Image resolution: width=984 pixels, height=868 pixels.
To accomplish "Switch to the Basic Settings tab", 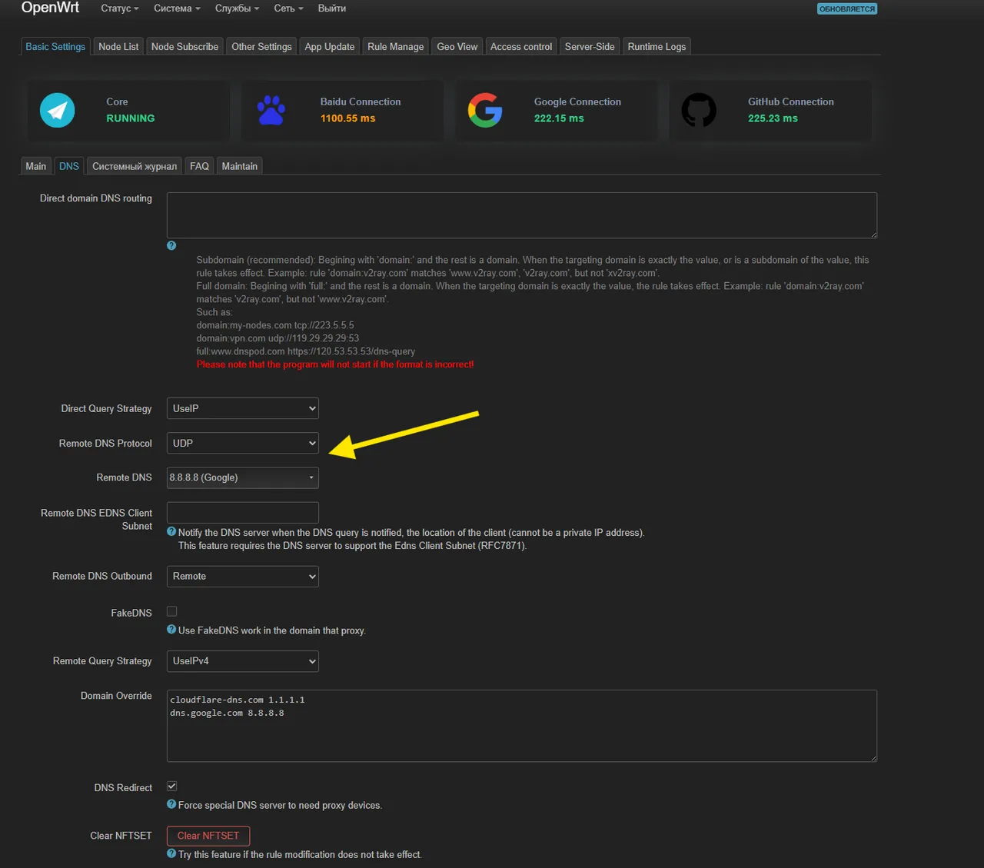I will (55, 46).
